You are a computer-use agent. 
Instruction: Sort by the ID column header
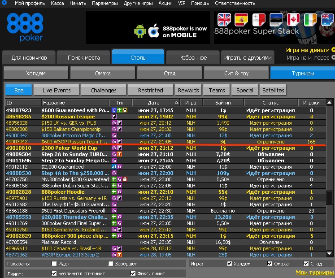click(x=23, y=103)
